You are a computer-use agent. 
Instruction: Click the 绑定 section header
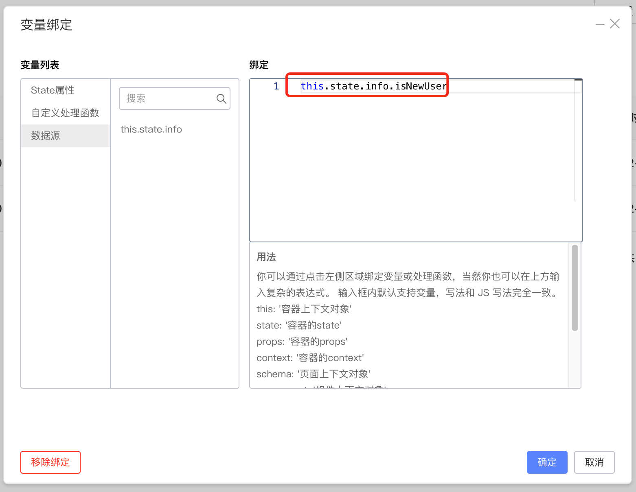[x=259, y=65]
